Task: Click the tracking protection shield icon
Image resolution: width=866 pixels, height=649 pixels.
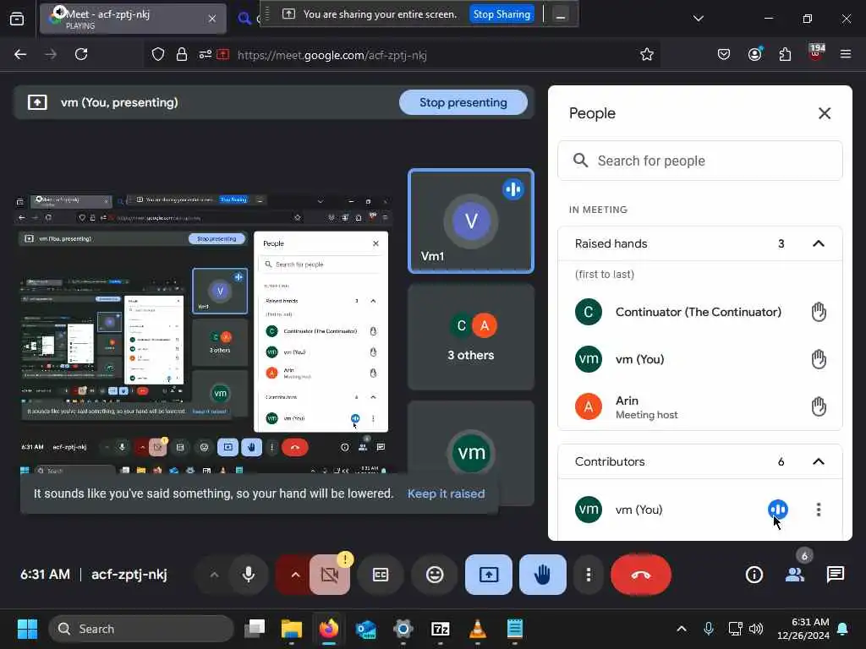Action: [158, 54]
